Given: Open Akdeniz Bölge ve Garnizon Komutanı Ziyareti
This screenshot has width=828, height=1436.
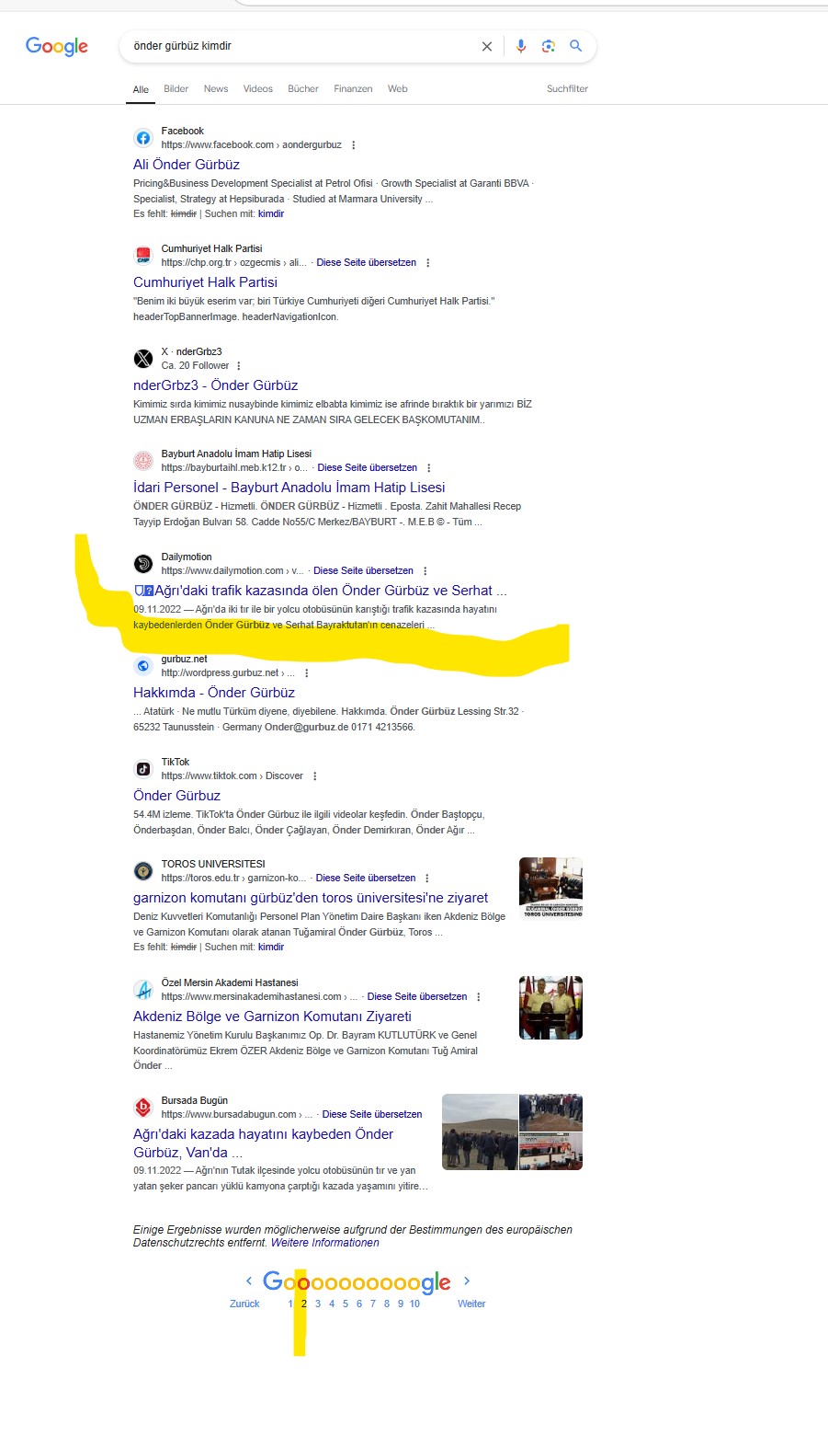Looking at the screenshot, I should coord(272,1017).
